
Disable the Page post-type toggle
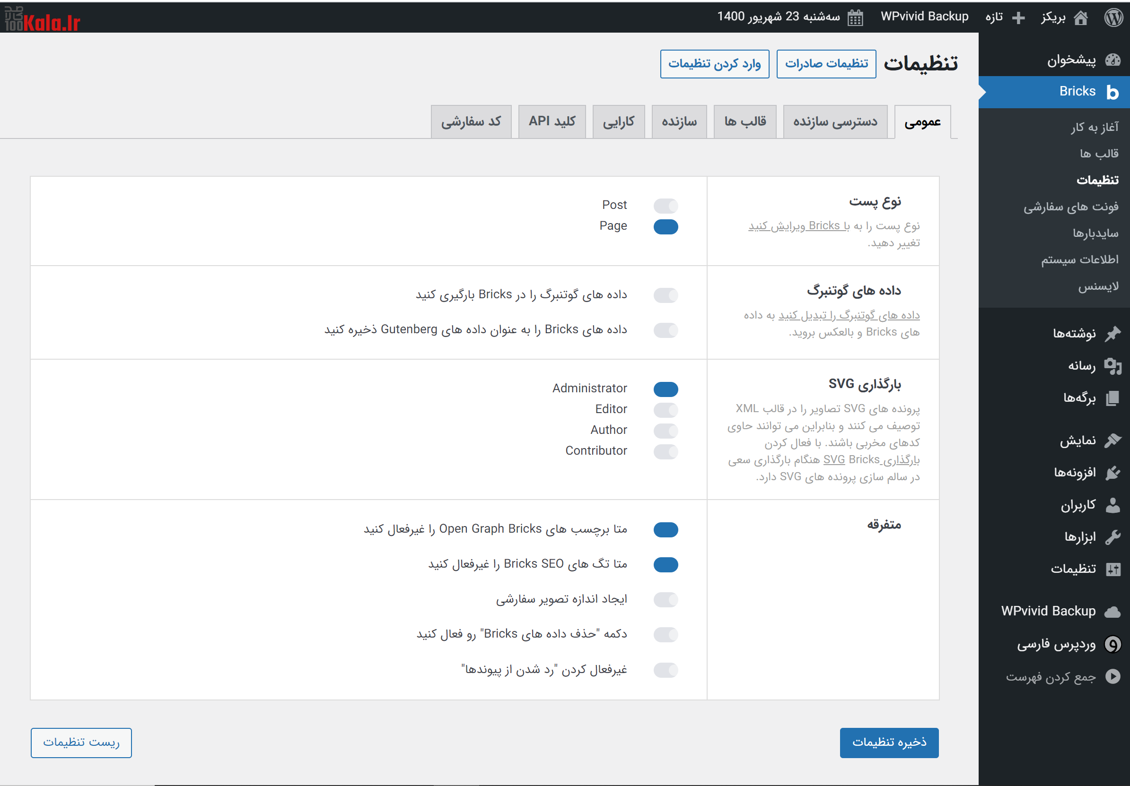coord(666,227)
